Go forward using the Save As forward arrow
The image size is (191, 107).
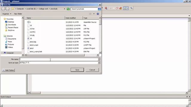click(7, 9)
